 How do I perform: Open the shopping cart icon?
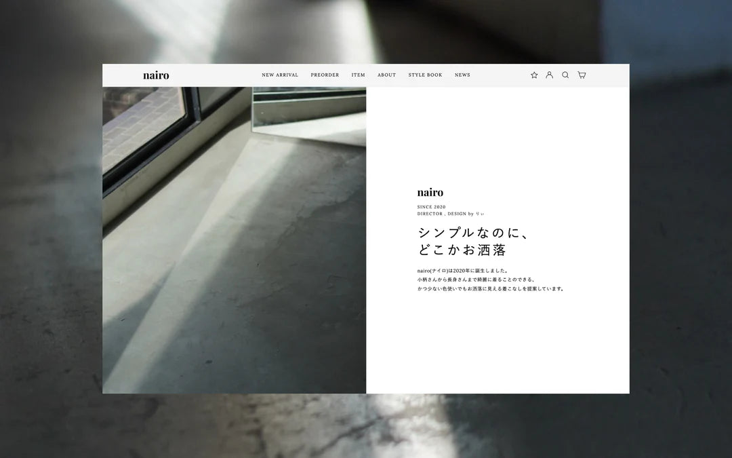(x=582, y=75)
